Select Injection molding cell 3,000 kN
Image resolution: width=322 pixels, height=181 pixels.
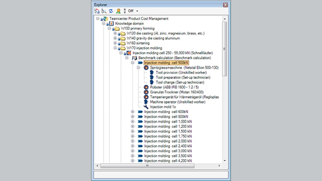coord(168,151)
